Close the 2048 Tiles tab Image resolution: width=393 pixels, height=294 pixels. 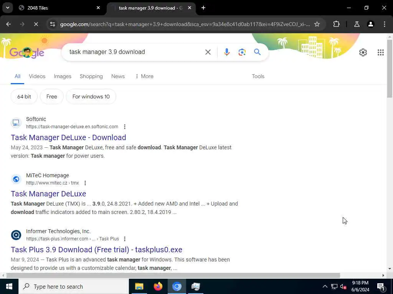pos(98,8)
